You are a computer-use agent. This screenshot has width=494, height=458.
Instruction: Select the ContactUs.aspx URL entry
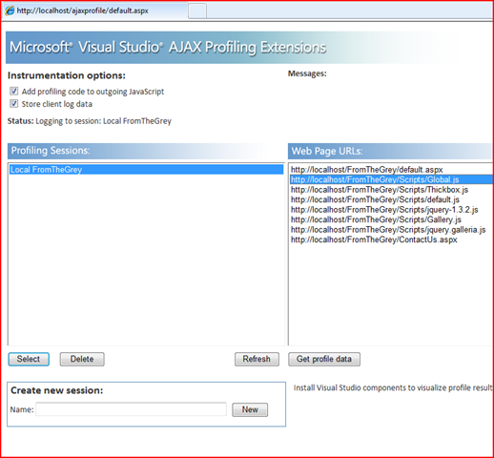point(391,239)
